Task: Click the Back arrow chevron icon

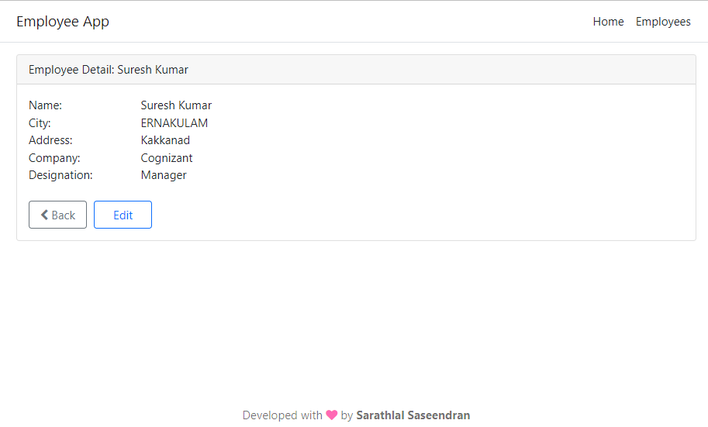Action: pos(44,215)
